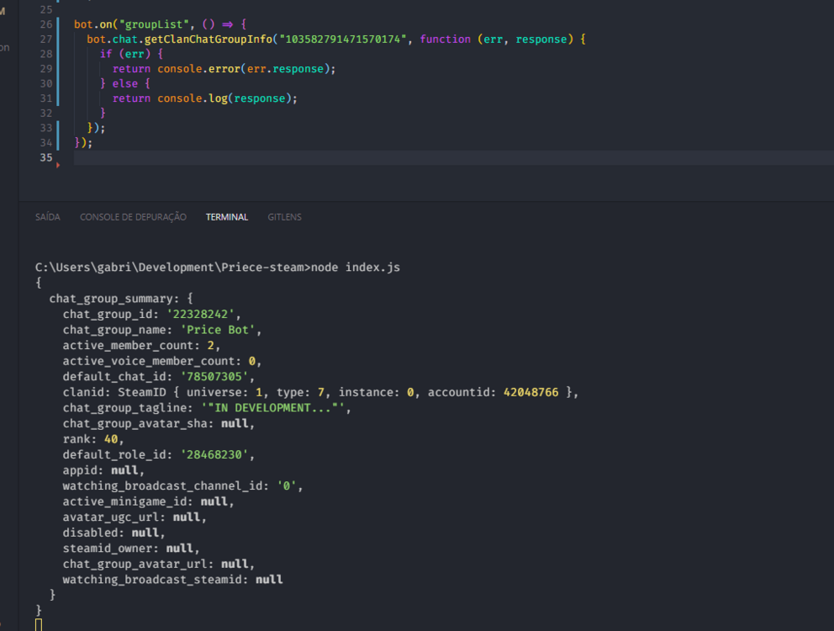Click line number 35 in the gutter
The height and width of the screenshot is (631, 834).
pos(45,157)
